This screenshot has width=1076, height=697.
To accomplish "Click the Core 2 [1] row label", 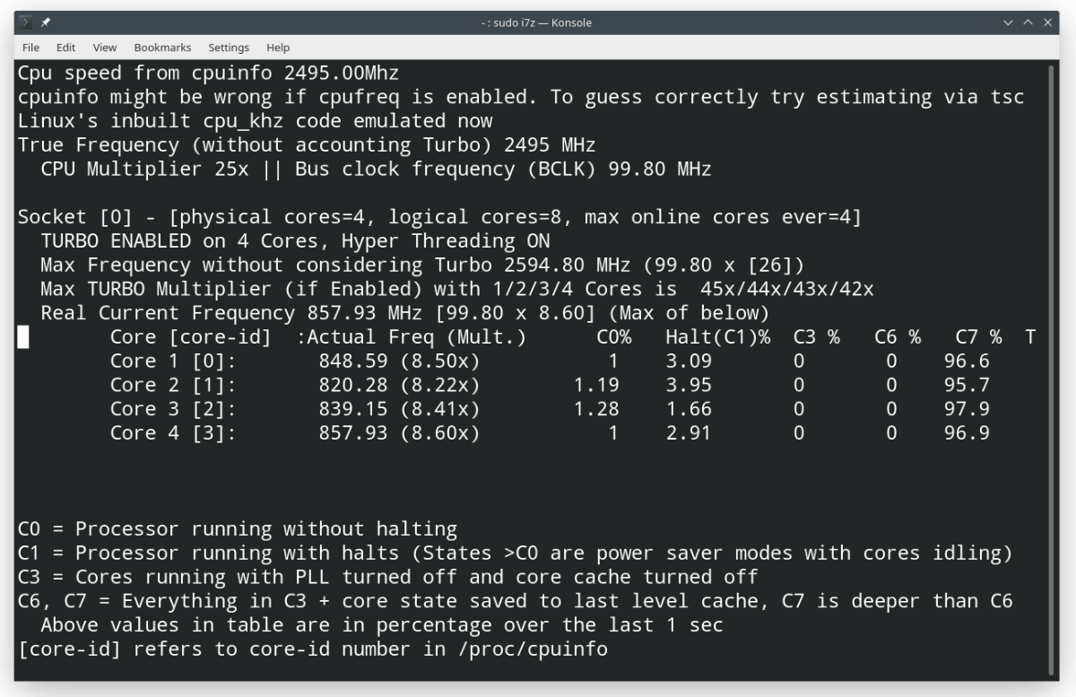I will (x=173, y=386).
